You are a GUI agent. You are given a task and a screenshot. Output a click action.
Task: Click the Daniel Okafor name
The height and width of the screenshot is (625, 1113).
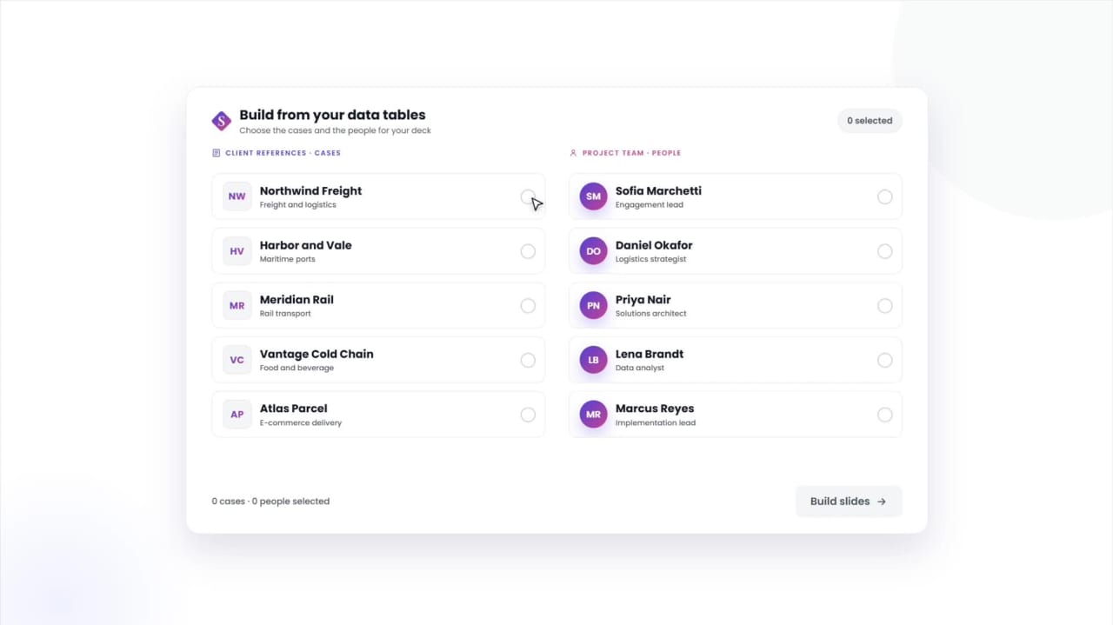coord(654,245)
